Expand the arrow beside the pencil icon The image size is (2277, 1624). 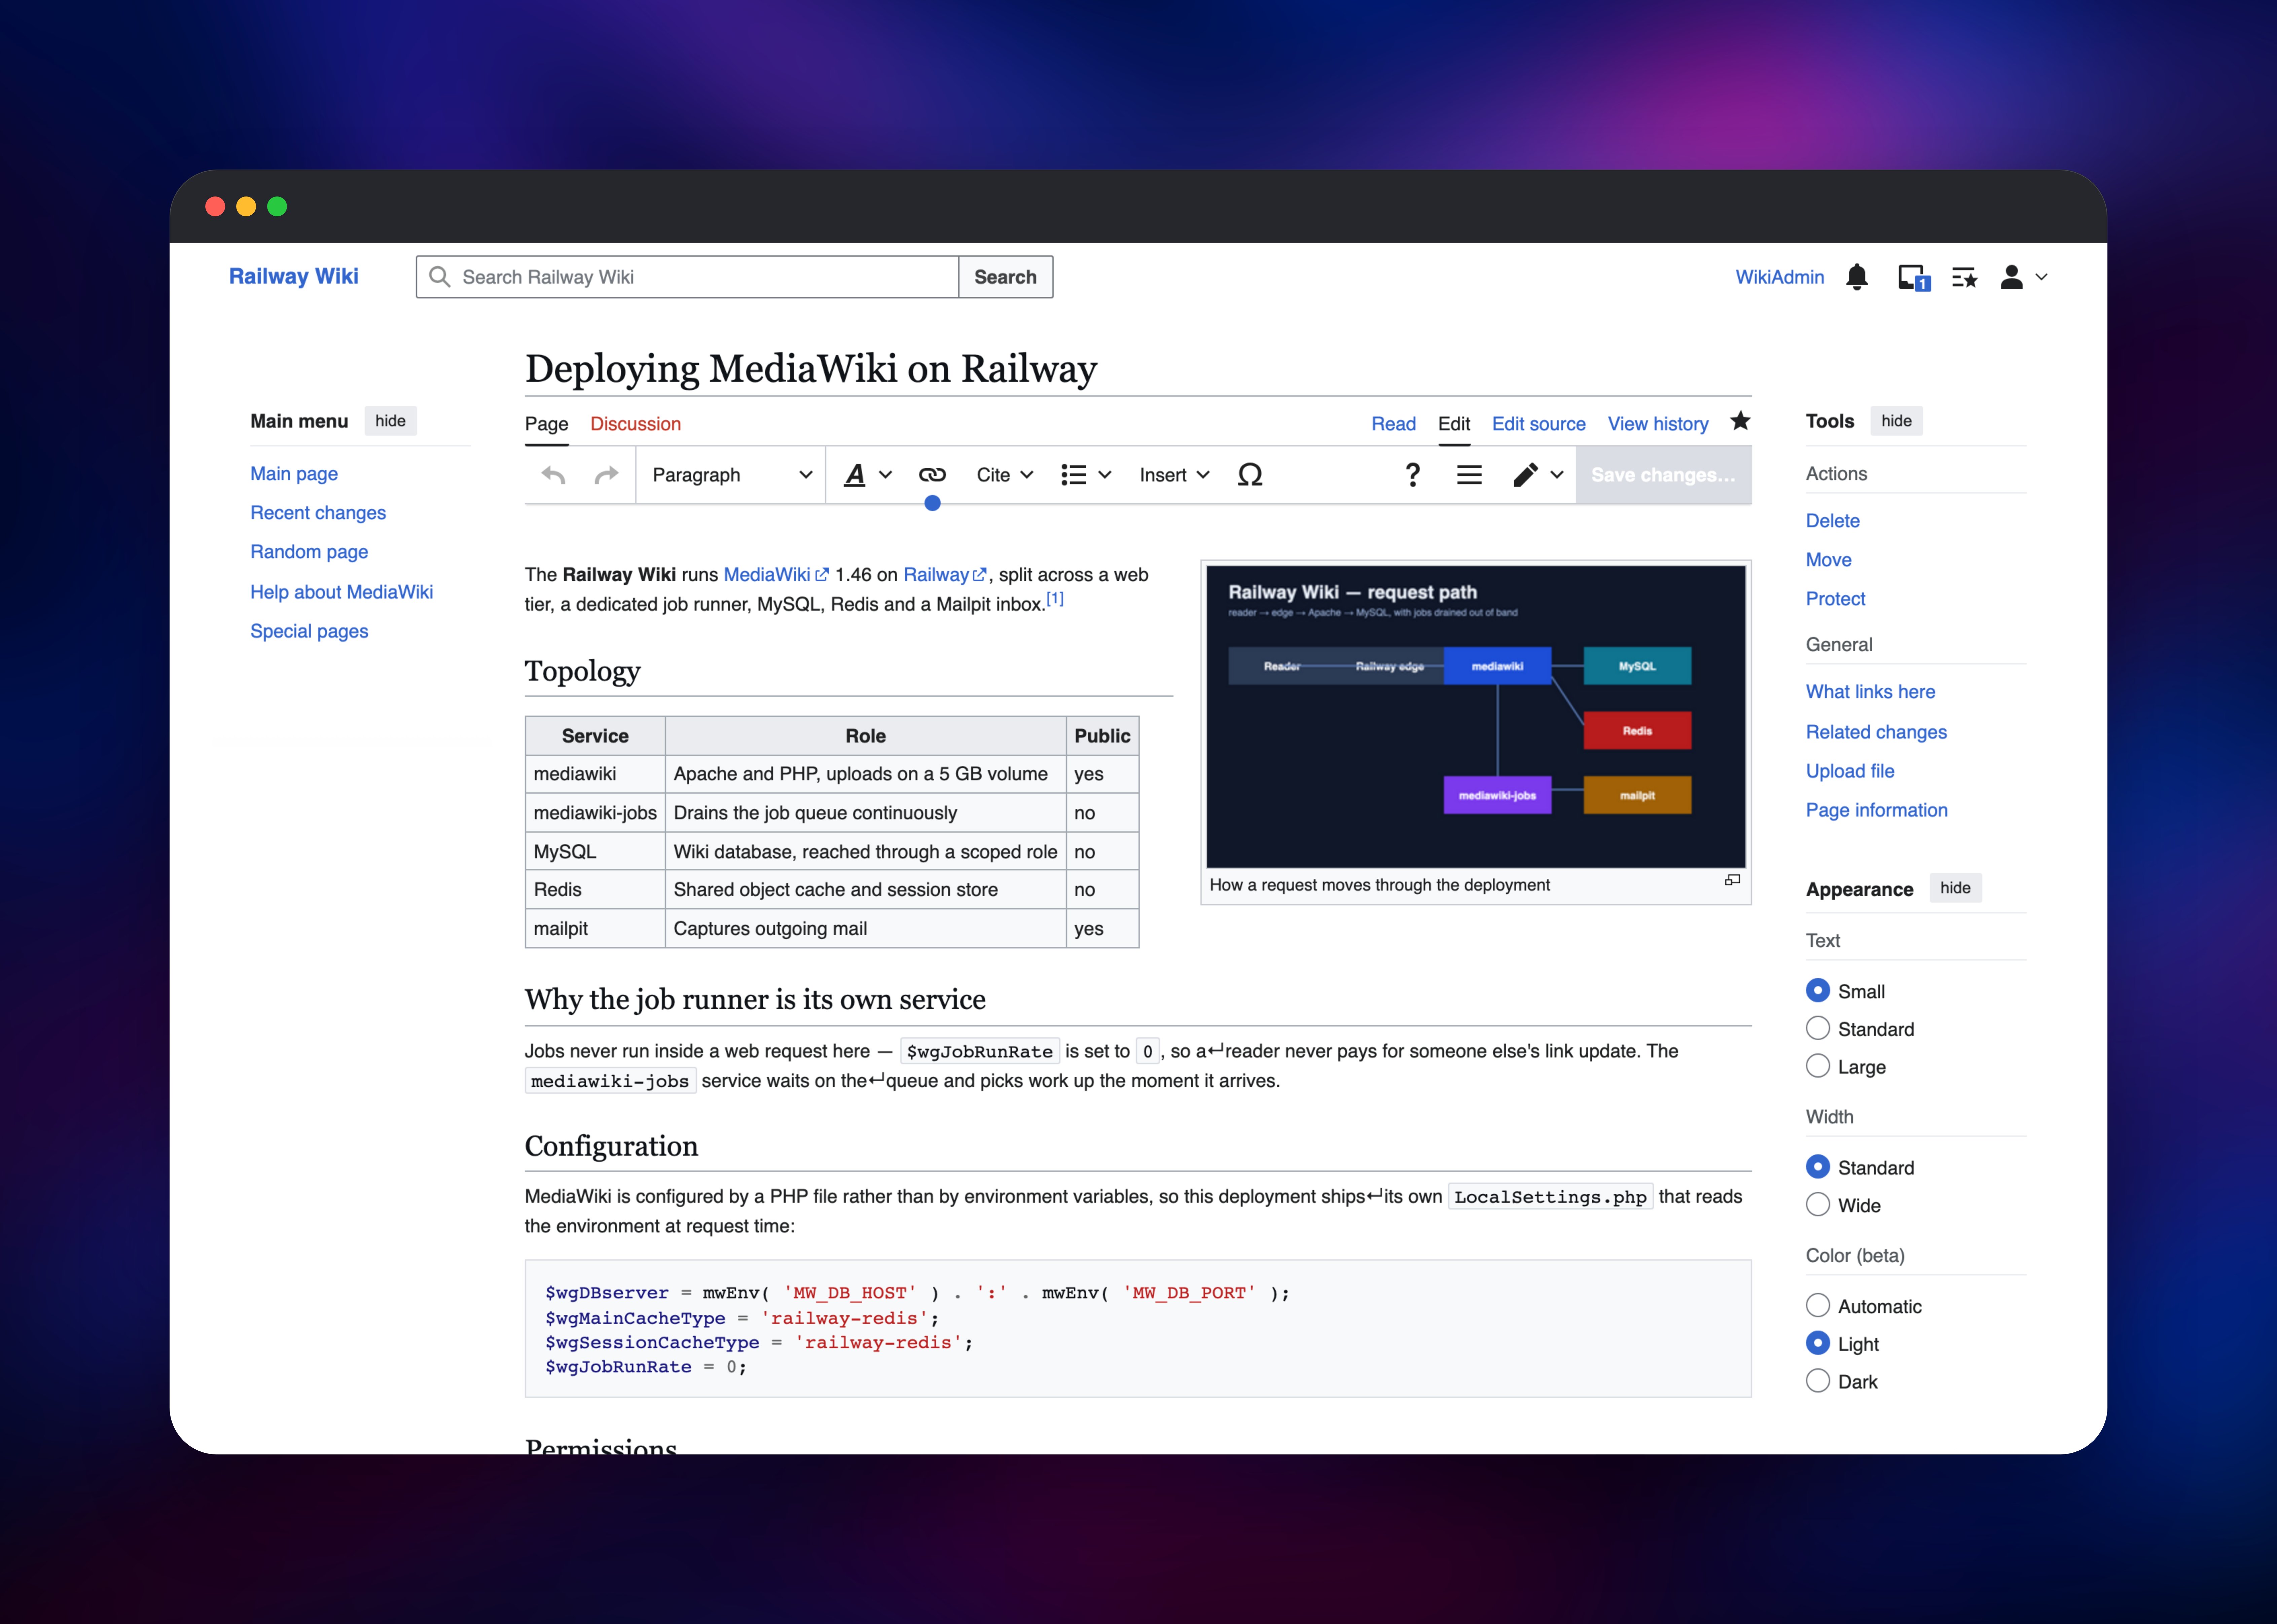click(1557, 475)
